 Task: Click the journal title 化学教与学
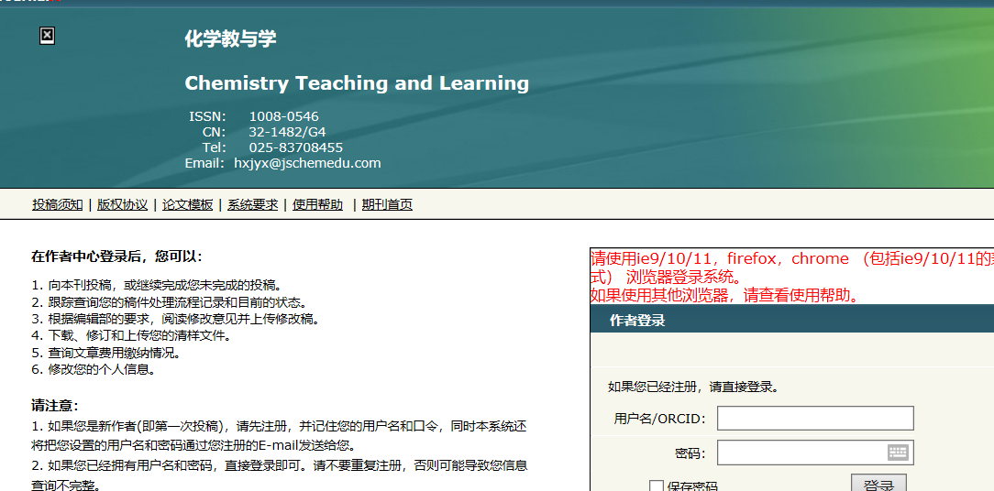[x=231, y=39]
